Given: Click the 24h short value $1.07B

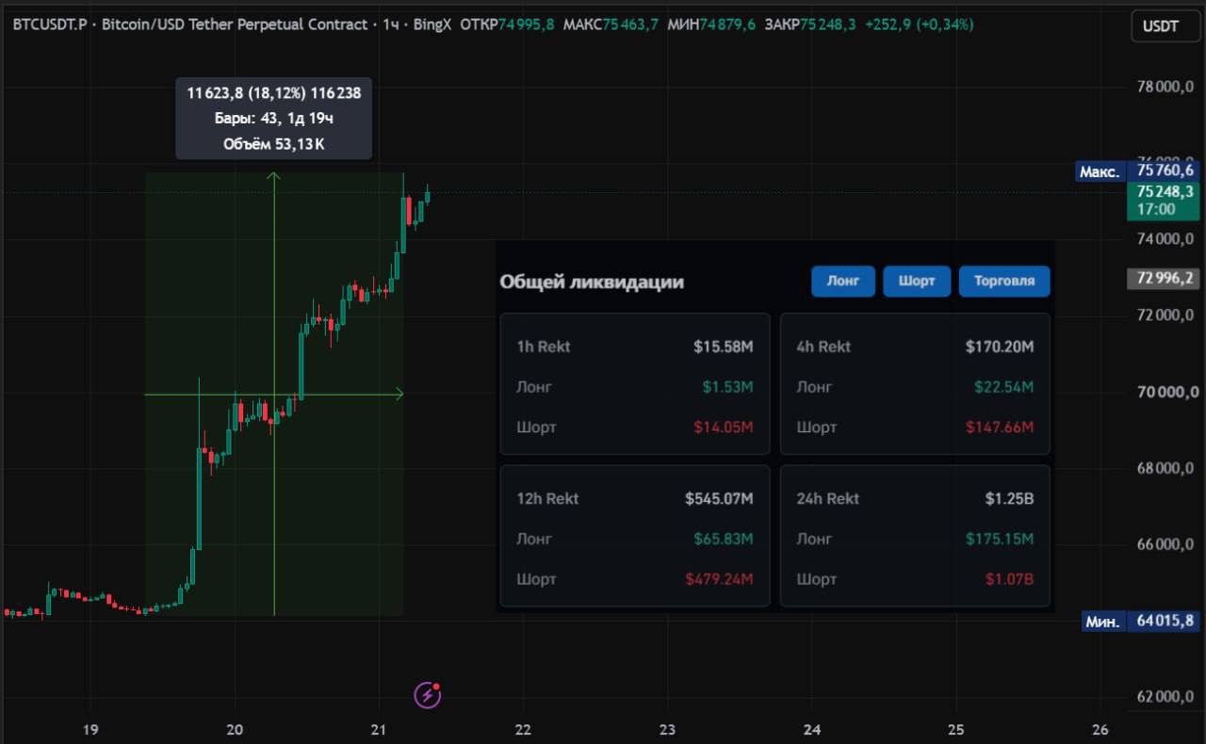Looking at the screenshot, I should click(x=1010, y=579).
